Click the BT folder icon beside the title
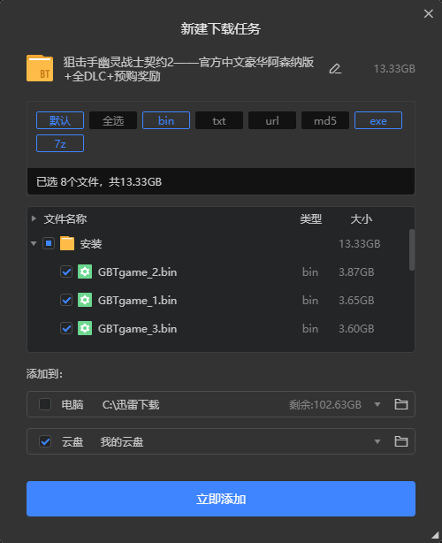This screenshot has width=442, height=543. click(x=40, y=68)
